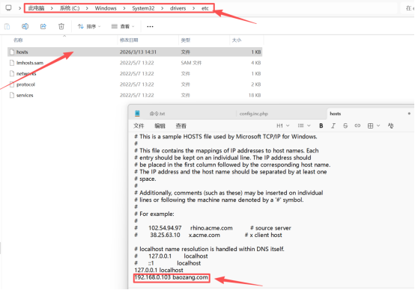This screenshot has width=415, height=290.
Task: Click the line '192.168.0.103 baozang.com' in Notepad
Action: click(172, 277)
